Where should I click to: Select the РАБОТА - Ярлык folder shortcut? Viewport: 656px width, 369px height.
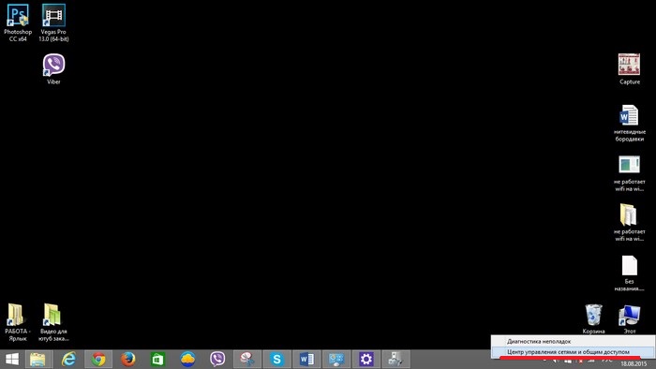[18, 322]
